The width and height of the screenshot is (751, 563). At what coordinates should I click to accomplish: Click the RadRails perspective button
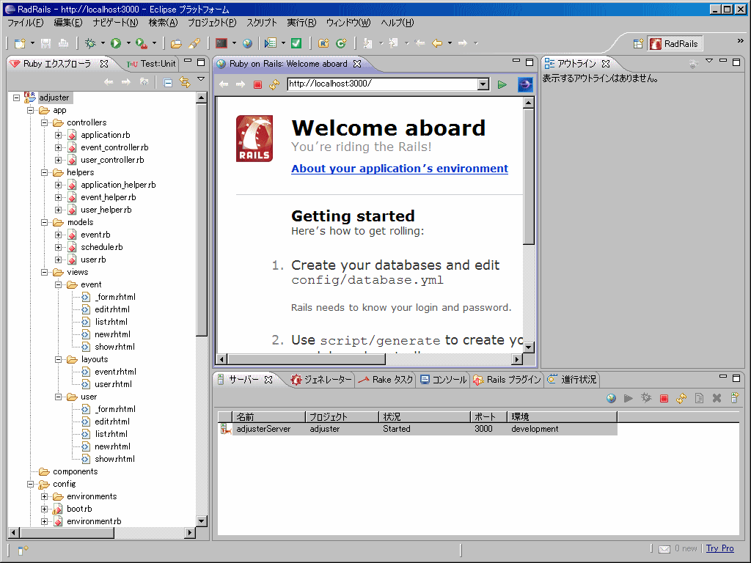coord(675,43)
